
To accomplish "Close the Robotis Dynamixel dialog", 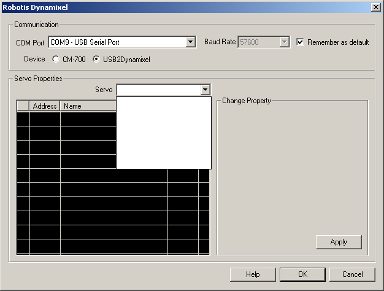I will coord(375,6).
